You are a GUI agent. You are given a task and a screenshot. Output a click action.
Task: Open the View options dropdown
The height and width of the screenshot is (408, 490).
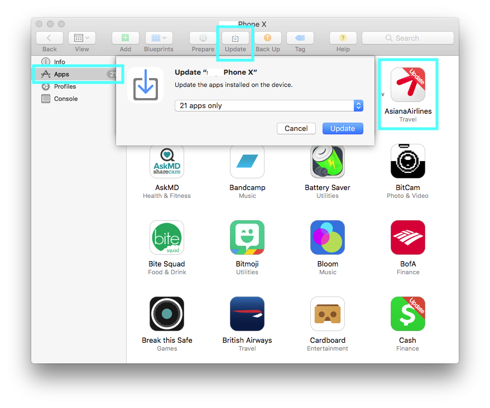[81, 38]
